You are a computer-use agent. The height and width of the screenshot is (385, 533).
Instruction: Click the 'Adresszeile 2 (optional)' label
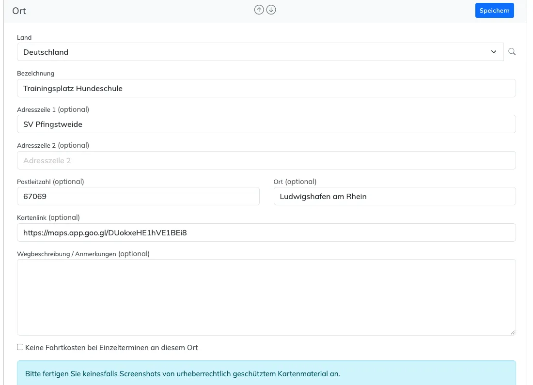(53, 145)
